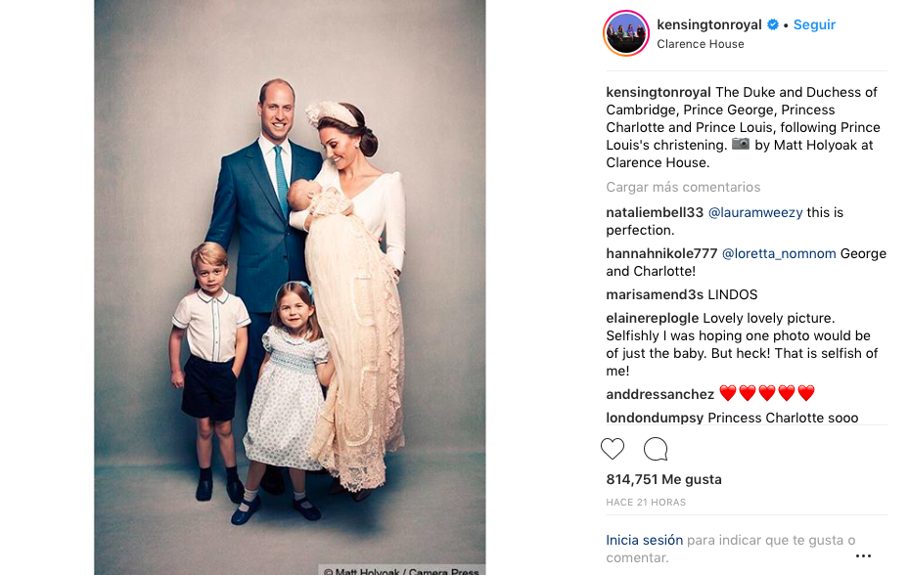Click the Inicia sesión login link

[644, 540]
